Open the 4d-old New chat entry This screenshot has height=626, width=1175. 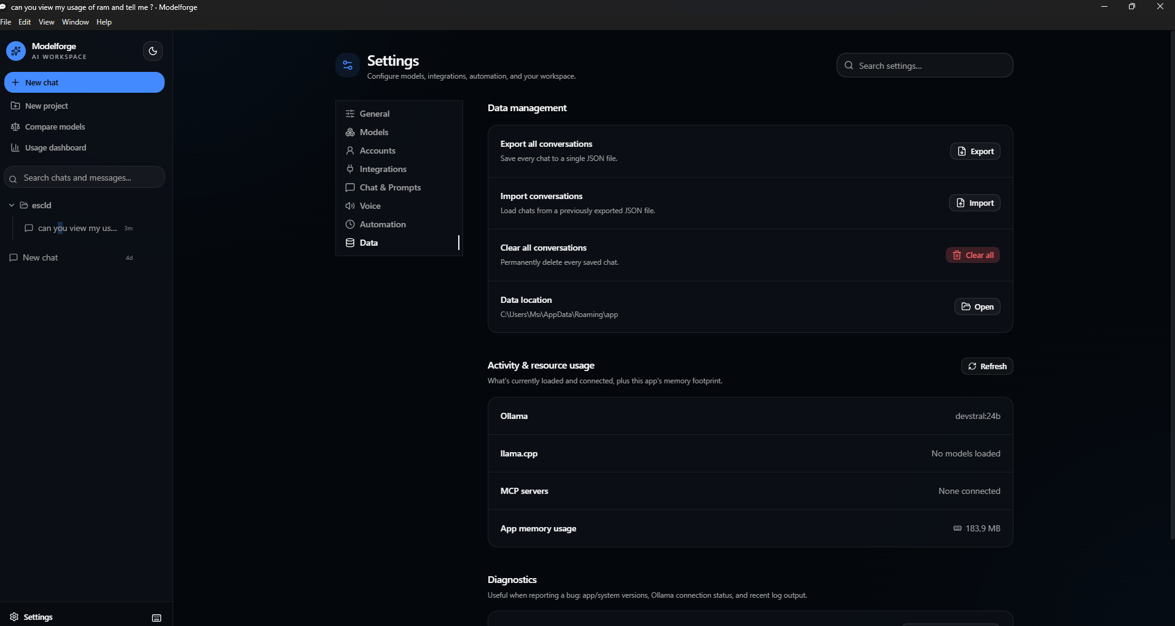click(71, 257)
